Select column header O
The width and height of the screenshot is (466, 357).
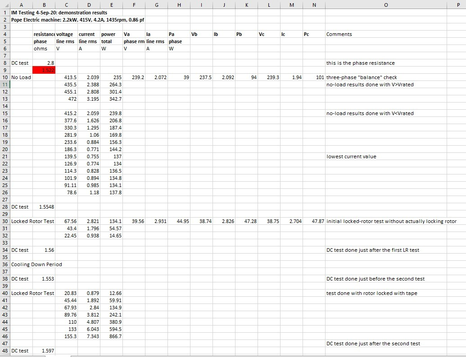coord(386,5)
